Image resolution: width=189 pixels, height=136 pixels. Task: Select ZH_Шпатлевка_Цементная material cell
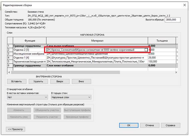pyautogui.click(x=97, y=54)
